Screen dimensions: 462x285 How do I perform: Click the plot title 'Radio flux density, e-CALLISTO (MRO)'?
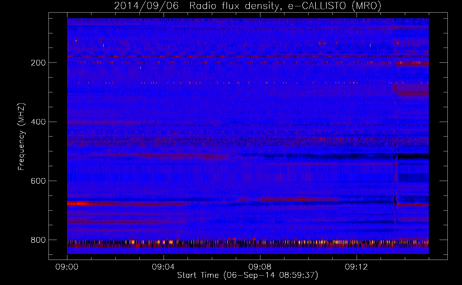285,6
